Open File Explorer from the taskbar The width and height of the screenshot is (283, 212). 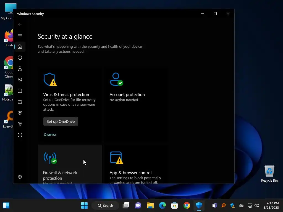click(x=150, y=205)
